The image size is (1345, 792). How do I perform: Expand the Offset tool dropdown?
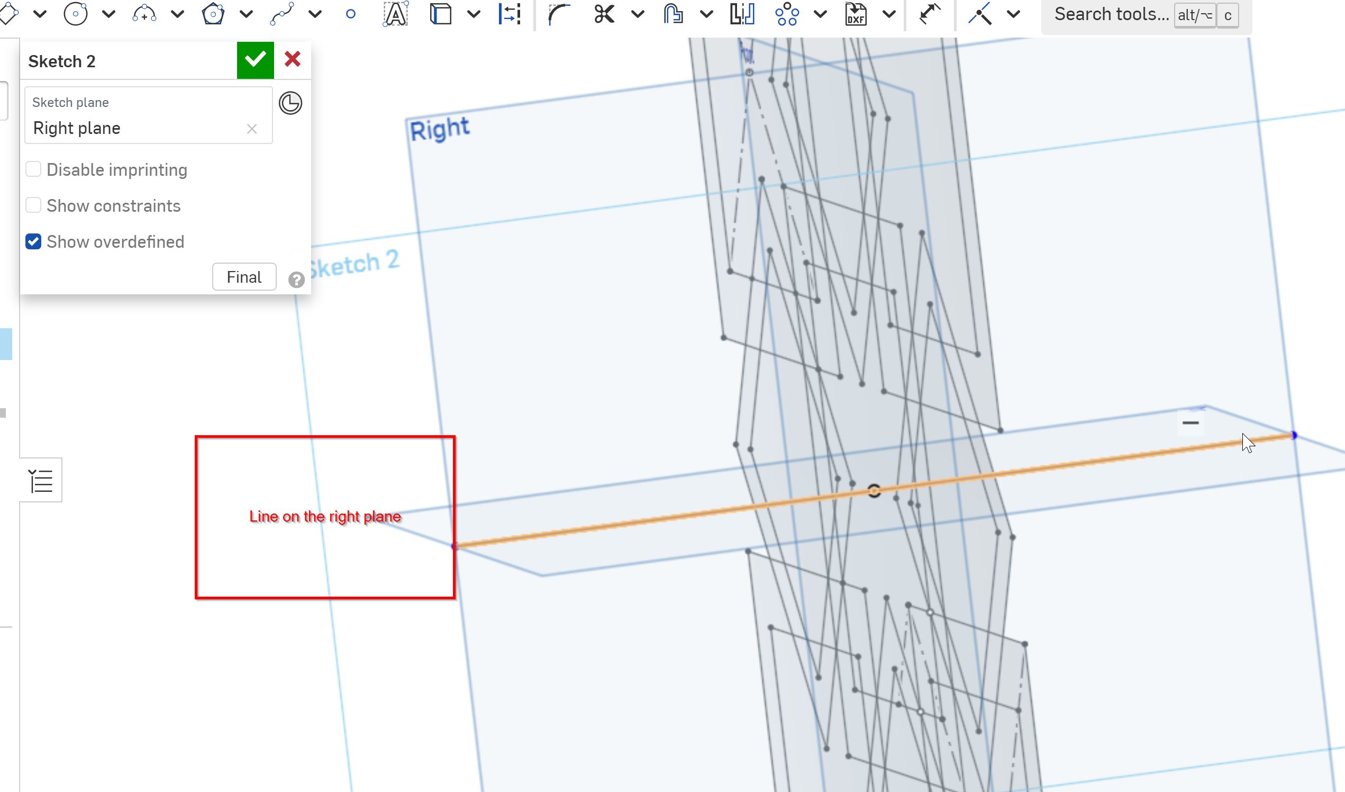tap(706, 14)
